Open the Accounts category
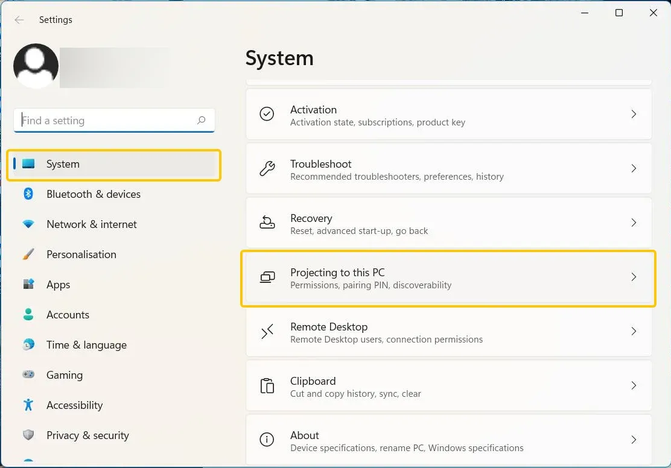 [114, 315]
